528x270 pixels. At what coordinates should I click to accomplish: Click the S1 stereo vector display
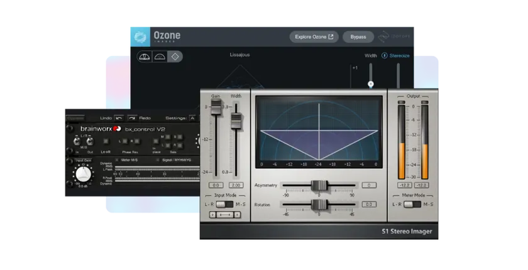pyautogui.click(x=319, y=132)
